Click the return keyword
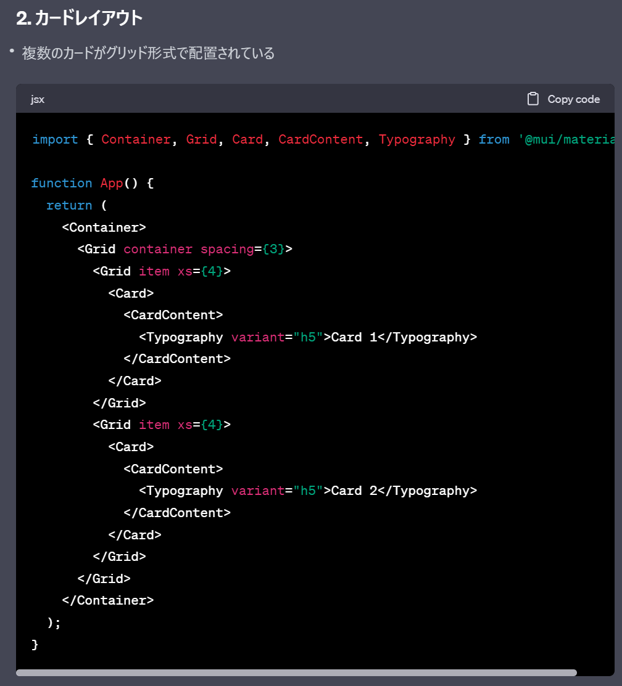 pyautogui.click(x=69, y=205)
